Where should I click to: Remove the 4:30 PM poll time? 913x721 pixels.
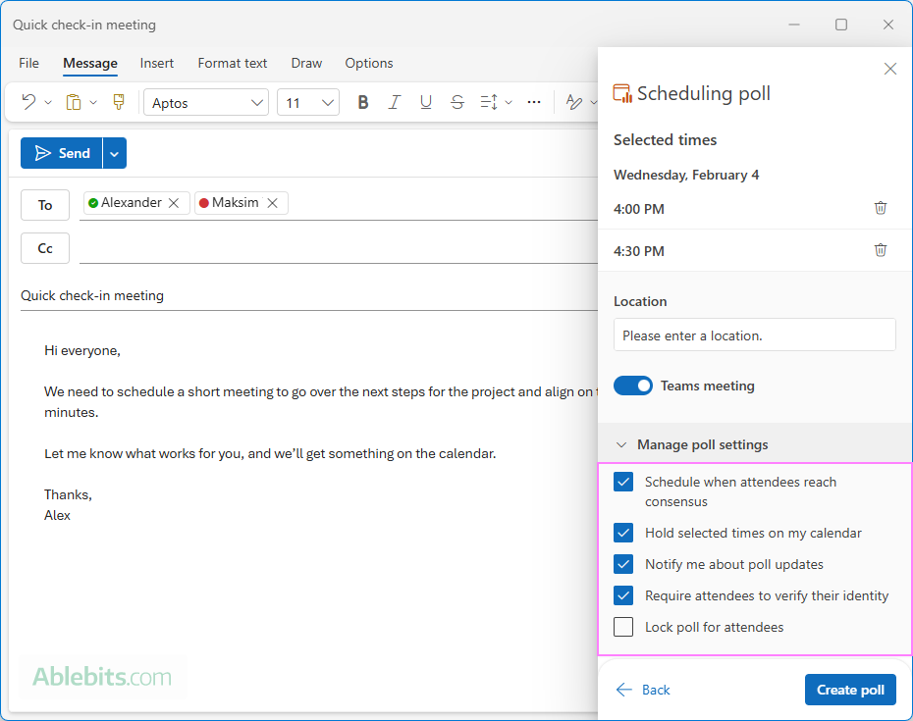[880, 250]
